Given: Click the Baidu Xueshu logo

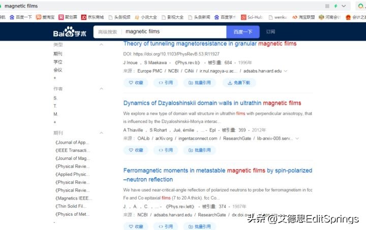Looking at the screenshot, I should (x=70, y=32).
